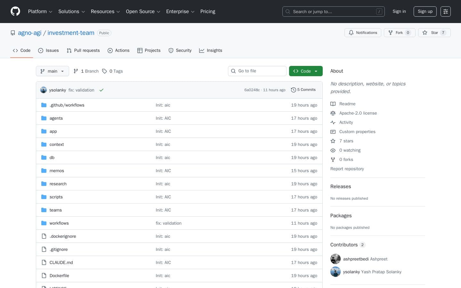Click the Actions play-circle icon
The image size is (461, 288).
110,51
